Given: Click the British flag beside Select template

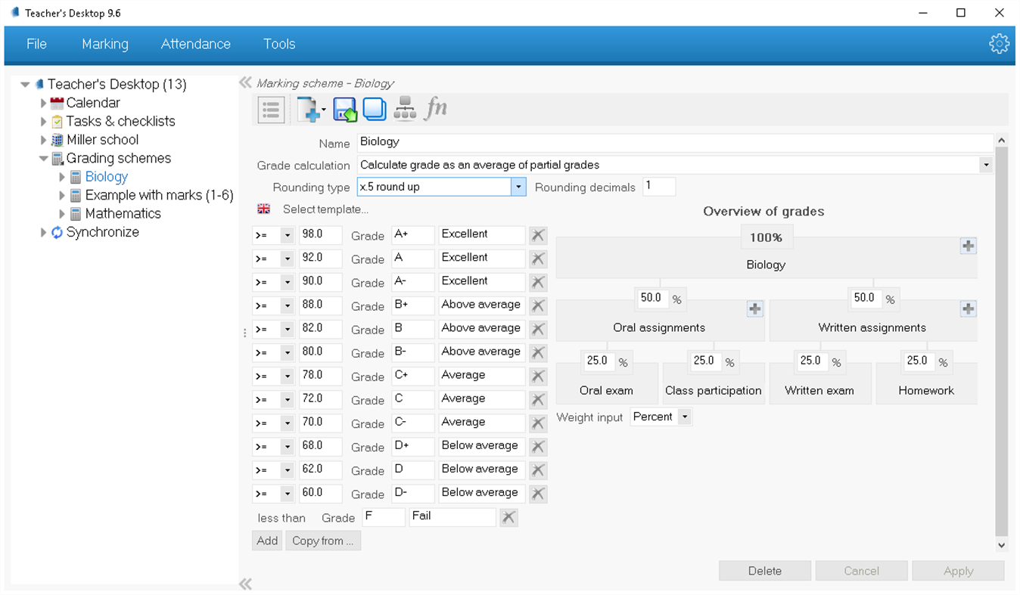Looking at the screenshot, I should point(264,209).
